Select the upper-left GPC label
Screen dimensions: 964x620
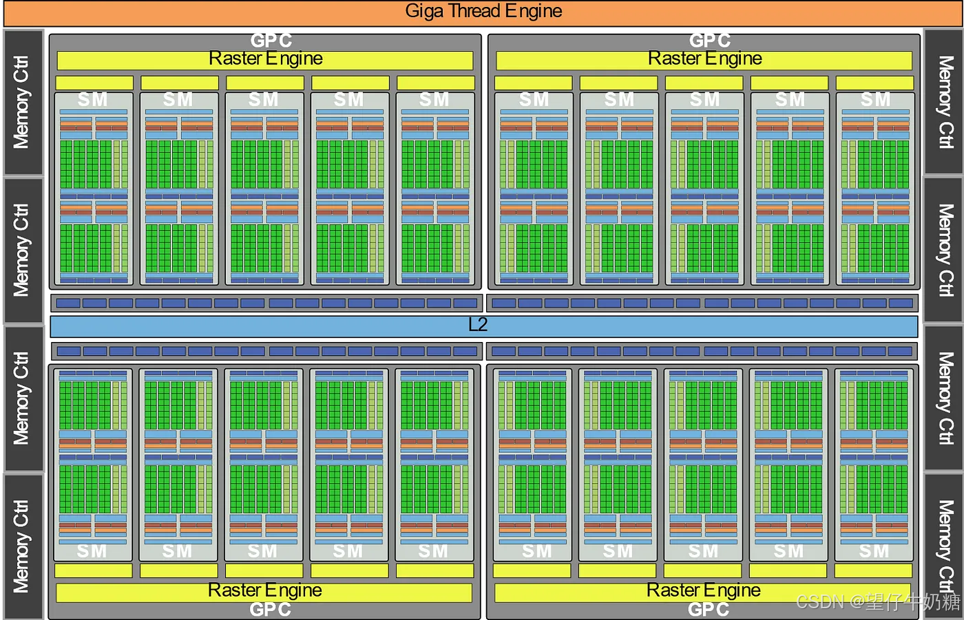(x=271, y=41)
